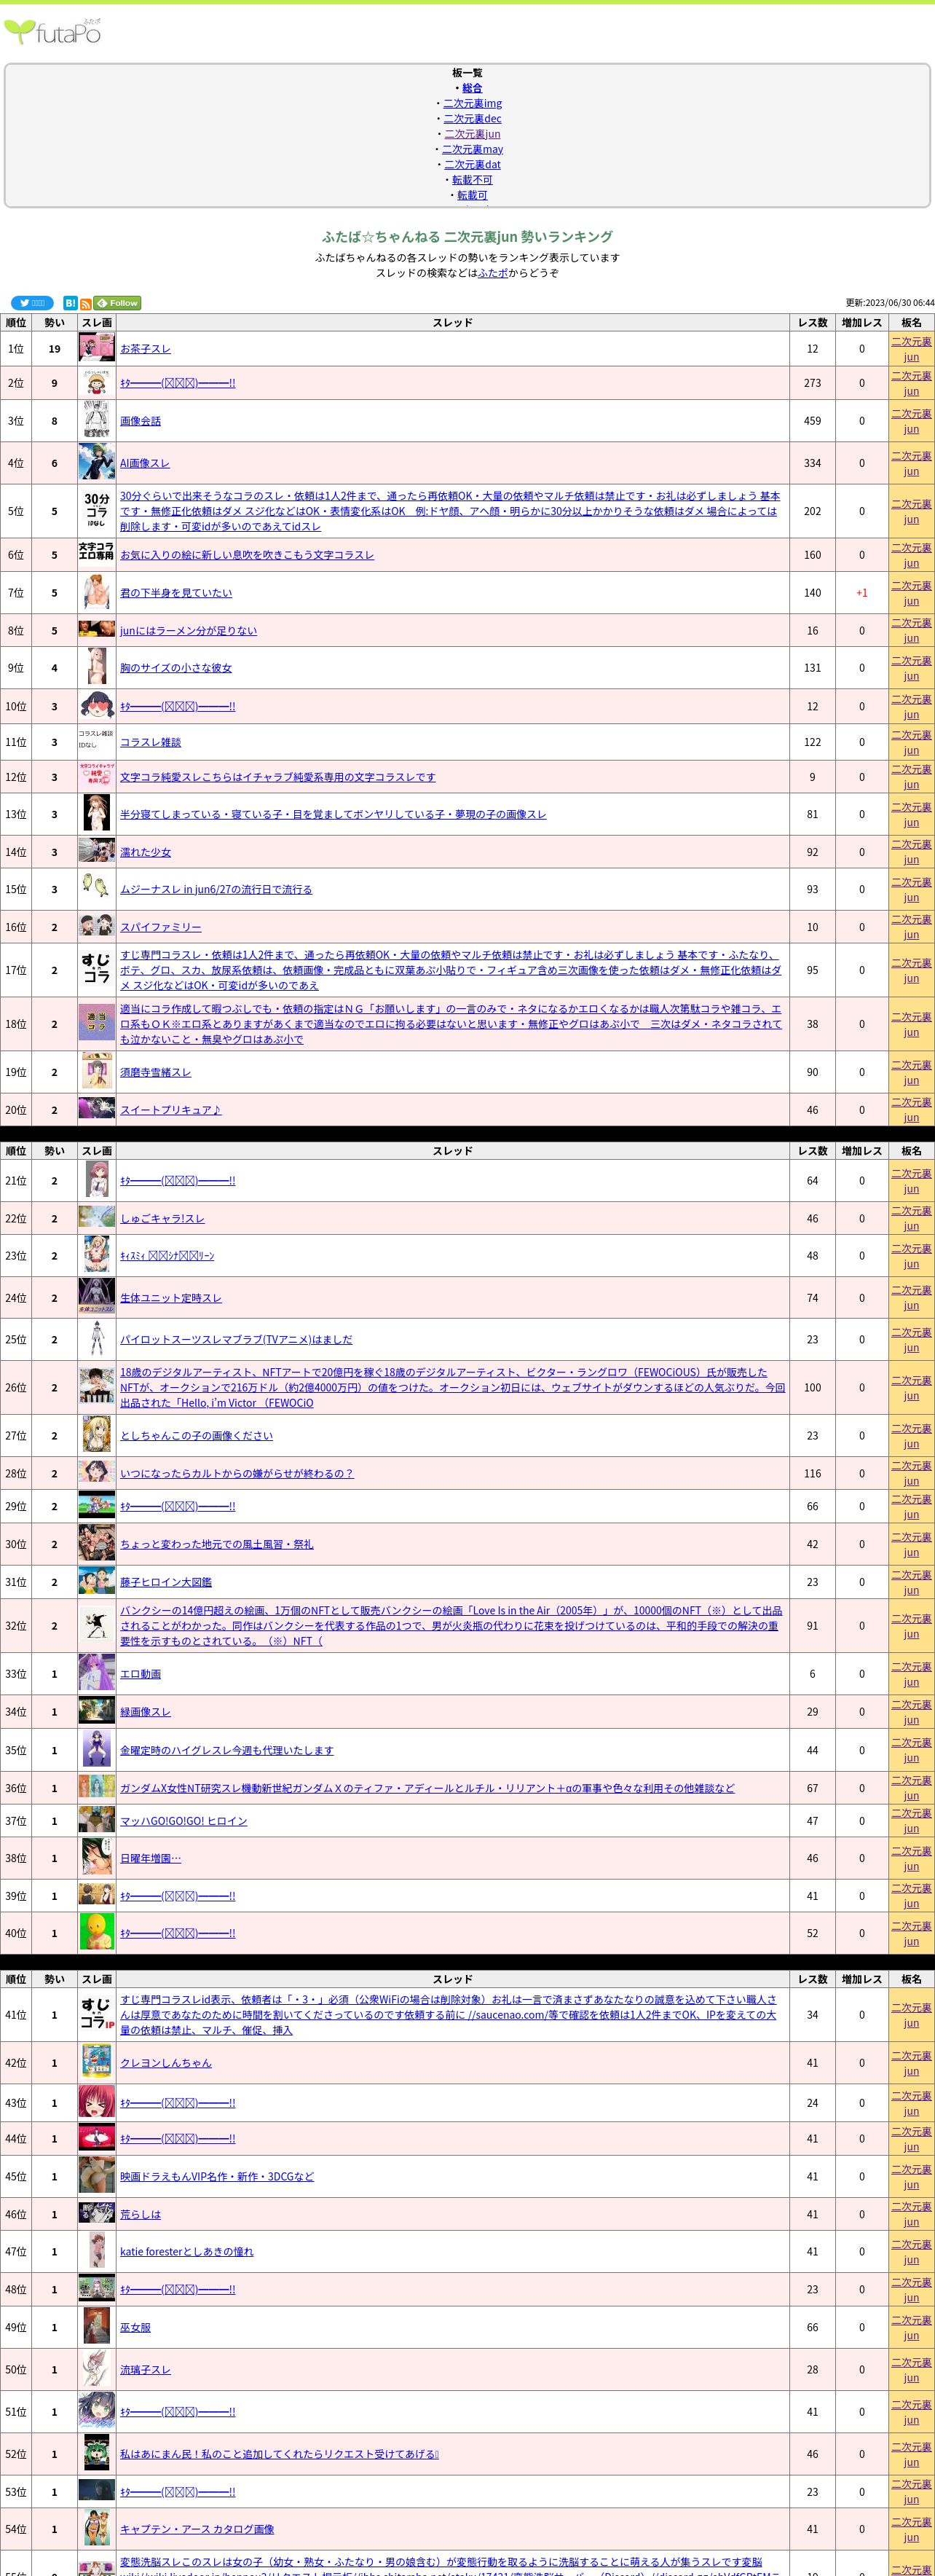Open 須磨寺雪緒スレ thread
935x2576 pixels.
(156, 1072)
